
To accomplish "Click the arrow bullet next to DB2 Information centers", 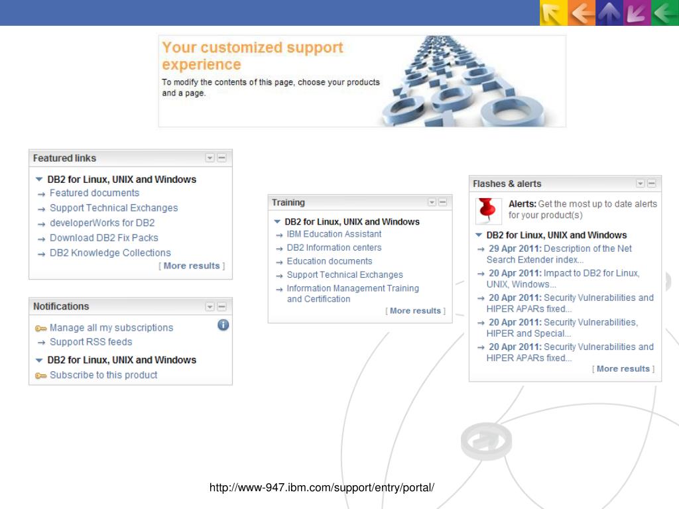I will click(279, 249).
